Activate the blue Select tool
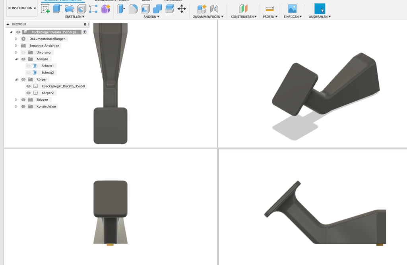Image resolution: width=407 pixels, height=265 pixels. (320, 9)
